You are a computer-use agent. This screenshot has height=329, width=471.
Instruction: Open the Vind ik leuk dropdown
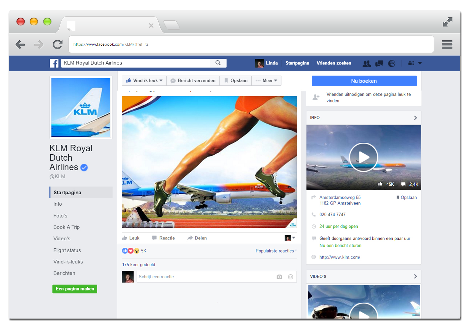[144, 81]
